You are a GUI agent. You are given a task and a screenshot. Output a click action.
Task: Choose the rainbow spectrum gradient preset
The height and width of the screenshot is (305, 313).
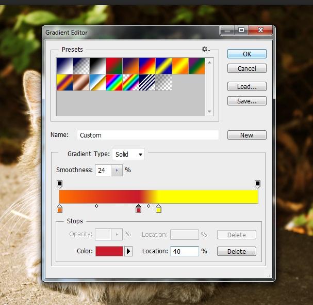point(114,82)
